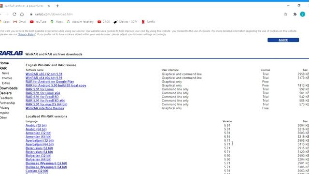Image resolution: width=309 pixels, height=174 pixels.
Task: Download WinRAR x86 (32 bit) 5.91
Action: (44, 74)
